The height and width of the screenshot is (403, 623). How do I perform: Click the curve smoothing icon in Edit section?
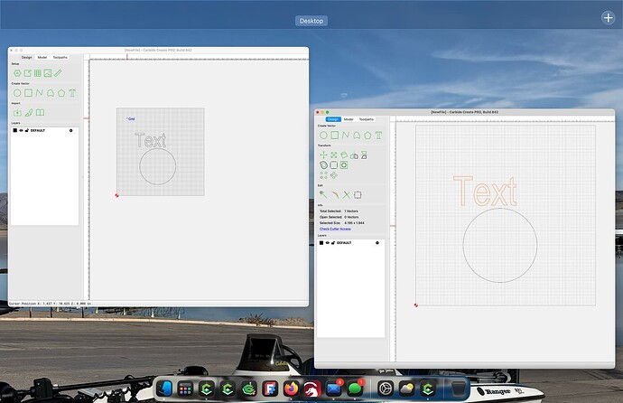click(335, 195)
